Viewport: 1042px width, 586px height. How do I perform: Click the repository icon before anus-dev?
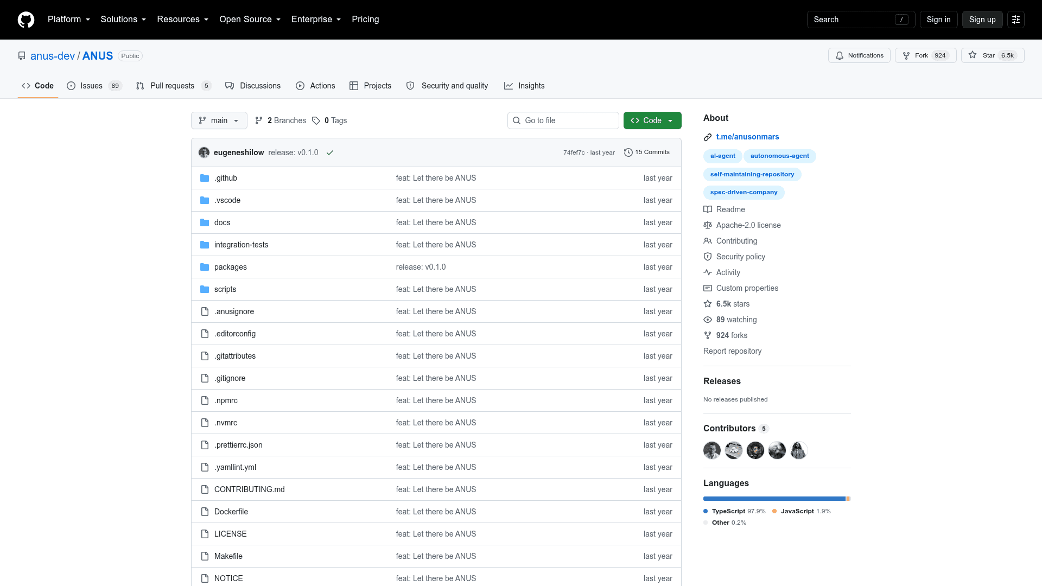pyautogui.click(x=22, y=56)
